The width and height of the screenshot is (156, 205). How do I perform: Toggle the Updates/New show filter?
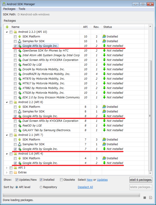[17, 180]
